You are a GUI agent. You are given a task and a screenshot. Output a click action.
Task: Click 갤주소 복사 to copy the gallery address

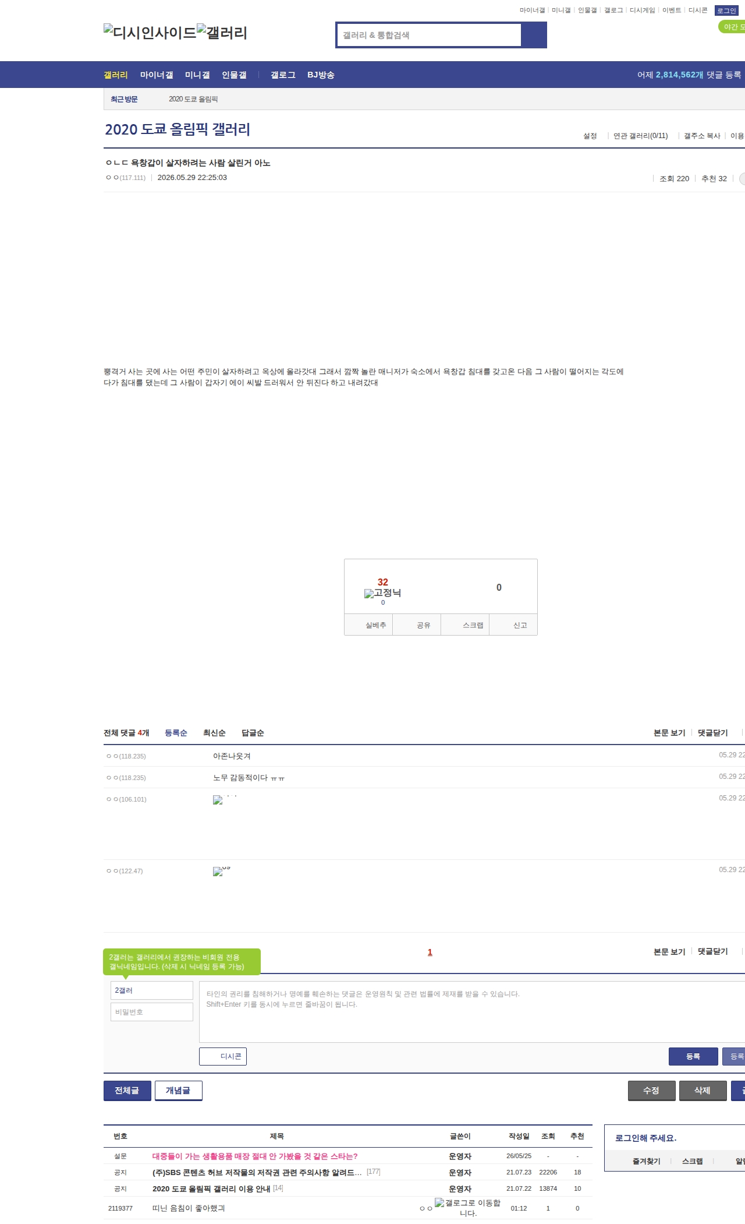702,136
